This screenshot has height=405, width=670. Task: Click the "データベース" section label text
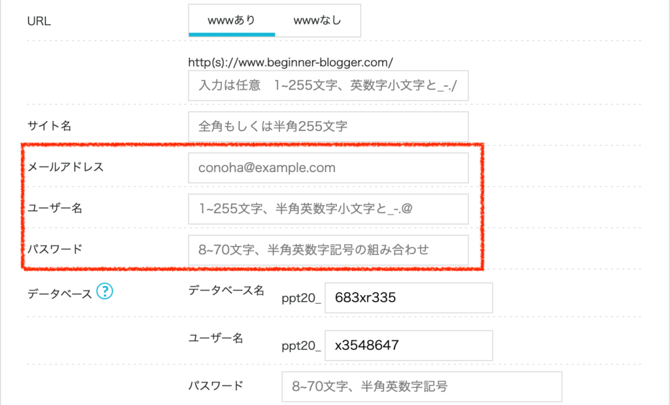[59, 293]
